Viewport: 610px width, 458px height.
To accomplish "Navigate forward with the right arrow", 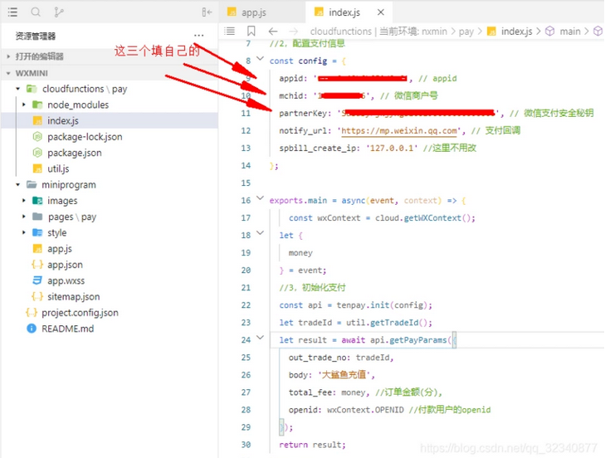I will point(294,31).
